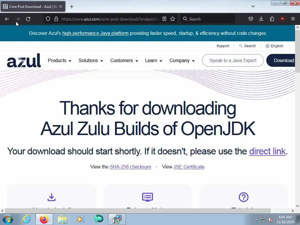Click Speak to a Java Expert button
Screen dimensions: 300x225
(x=233, y=60)
